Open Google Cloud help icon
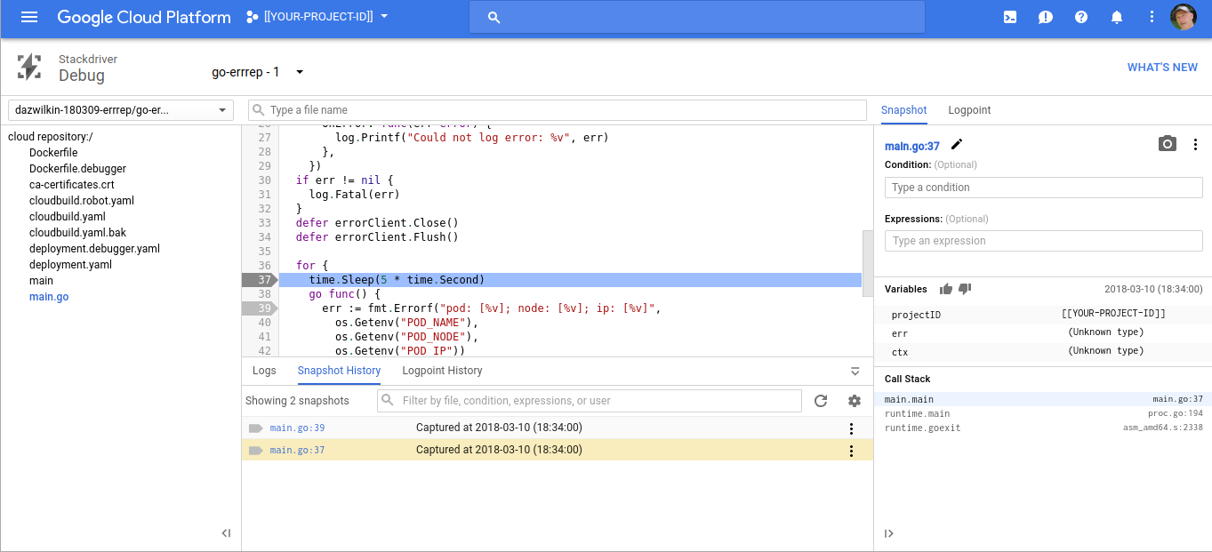Screen dimensions: 1212x552 click(x=1080, y=16)
